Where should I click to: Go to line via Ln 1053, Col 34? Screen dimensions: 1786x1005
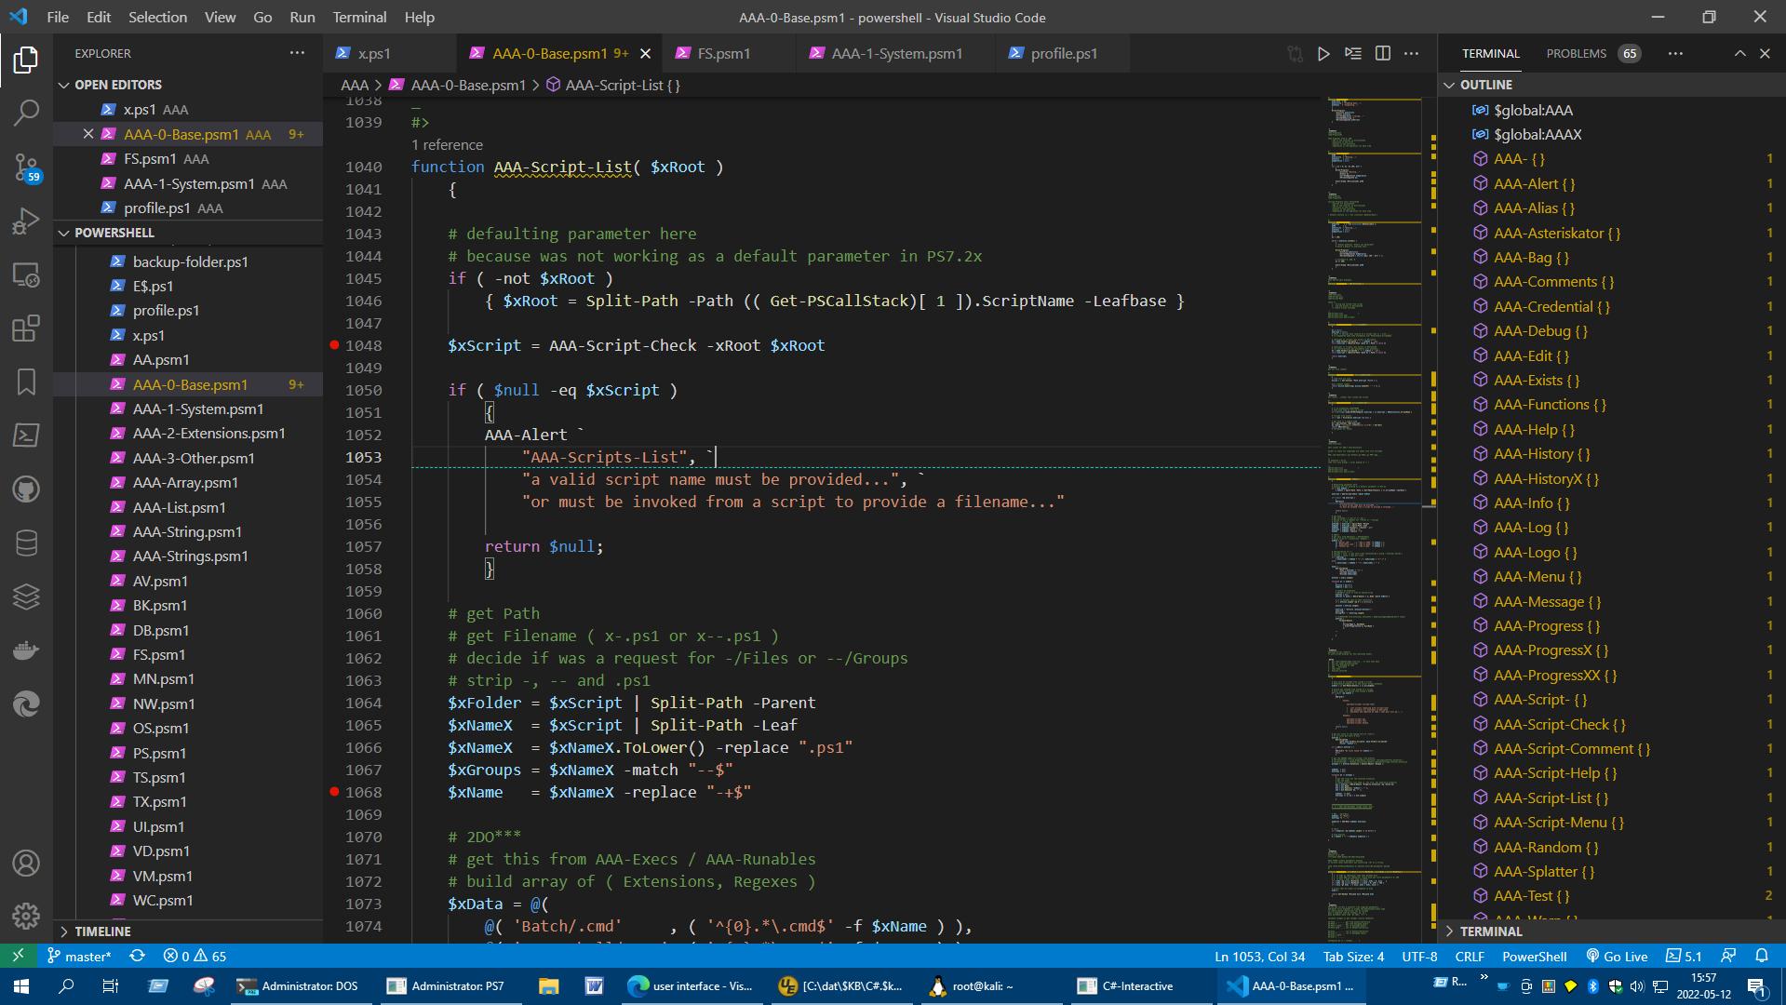[x=1259, y=957]
